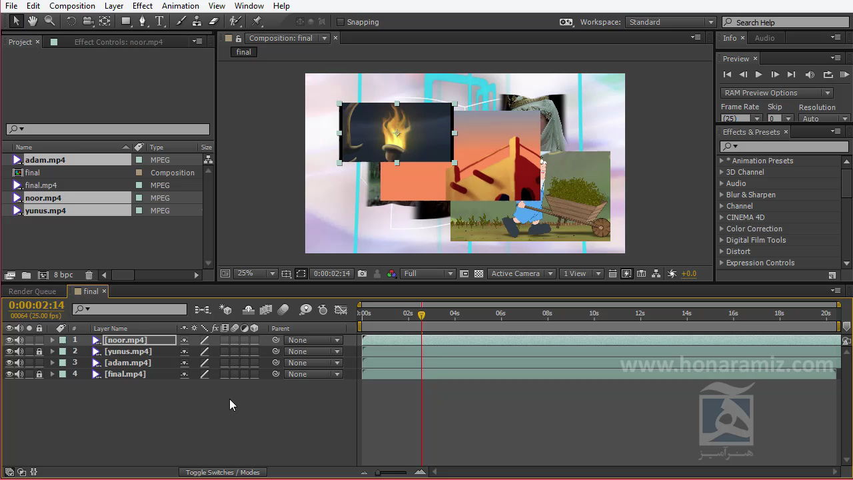Click the final breadcrumb in composition viewer
Image resolution: width=853 pixels, height=480 pixels.
click(243, 52)
